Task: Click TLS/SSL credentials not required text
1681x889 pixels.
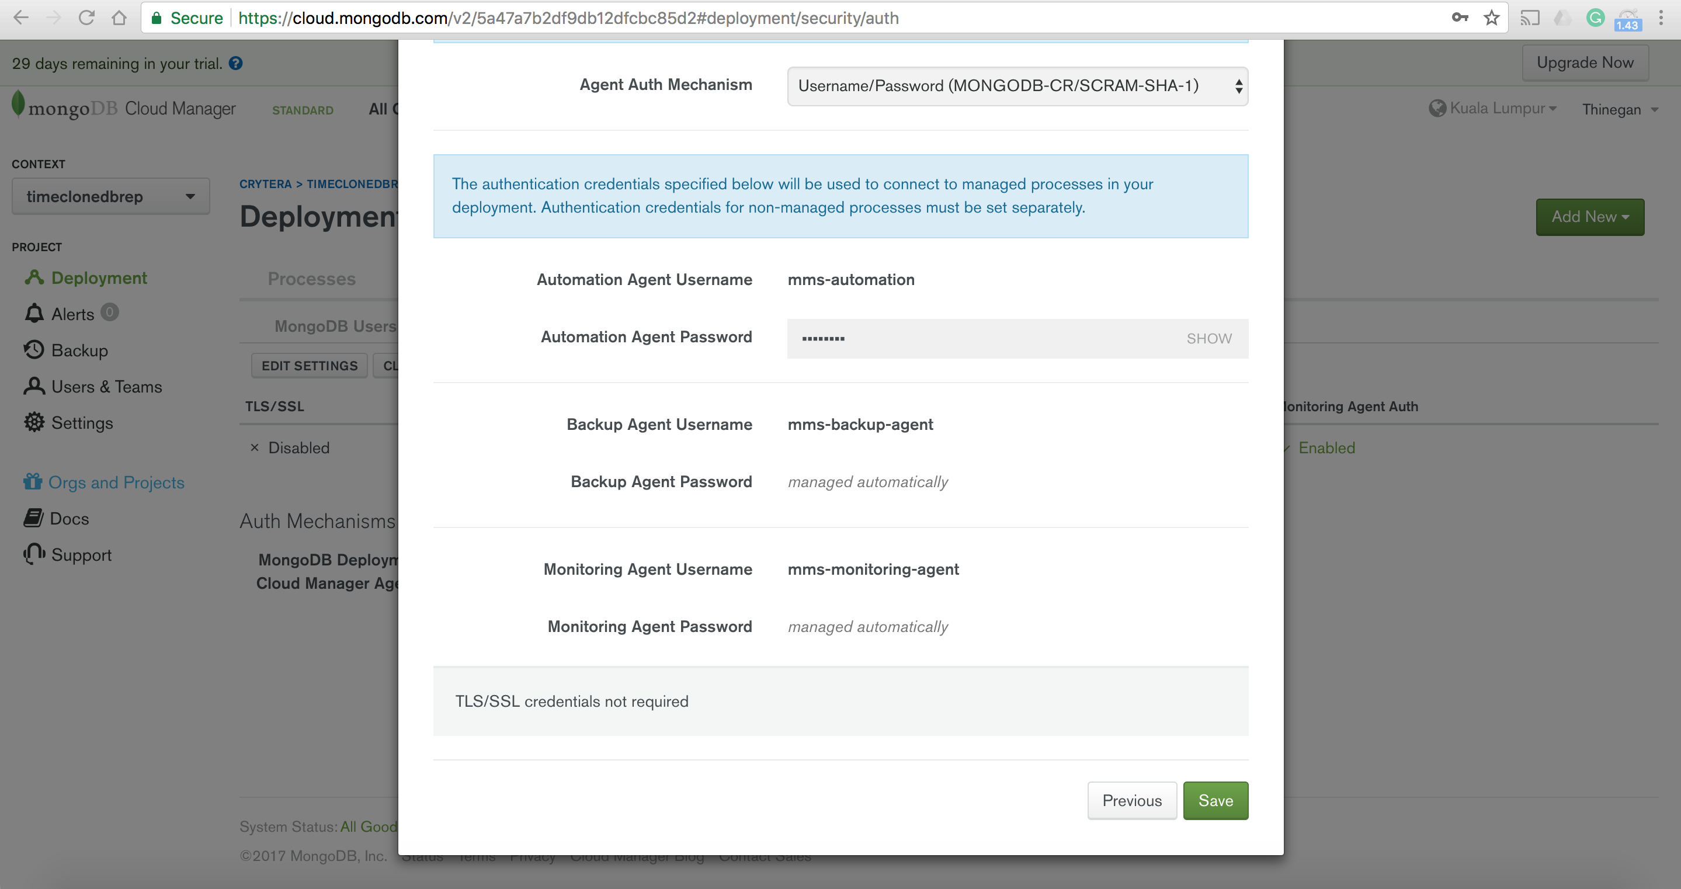Action: tap(572, 701)
